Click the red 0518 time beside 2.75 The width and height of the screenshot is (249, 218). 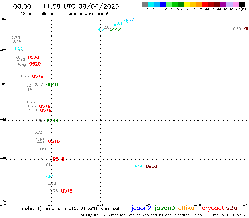[x=58, y=159]
